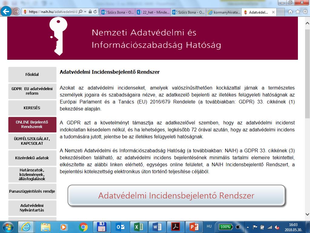Click the scrollbar down arrow
Screen dimensions: 310x233
308,214
